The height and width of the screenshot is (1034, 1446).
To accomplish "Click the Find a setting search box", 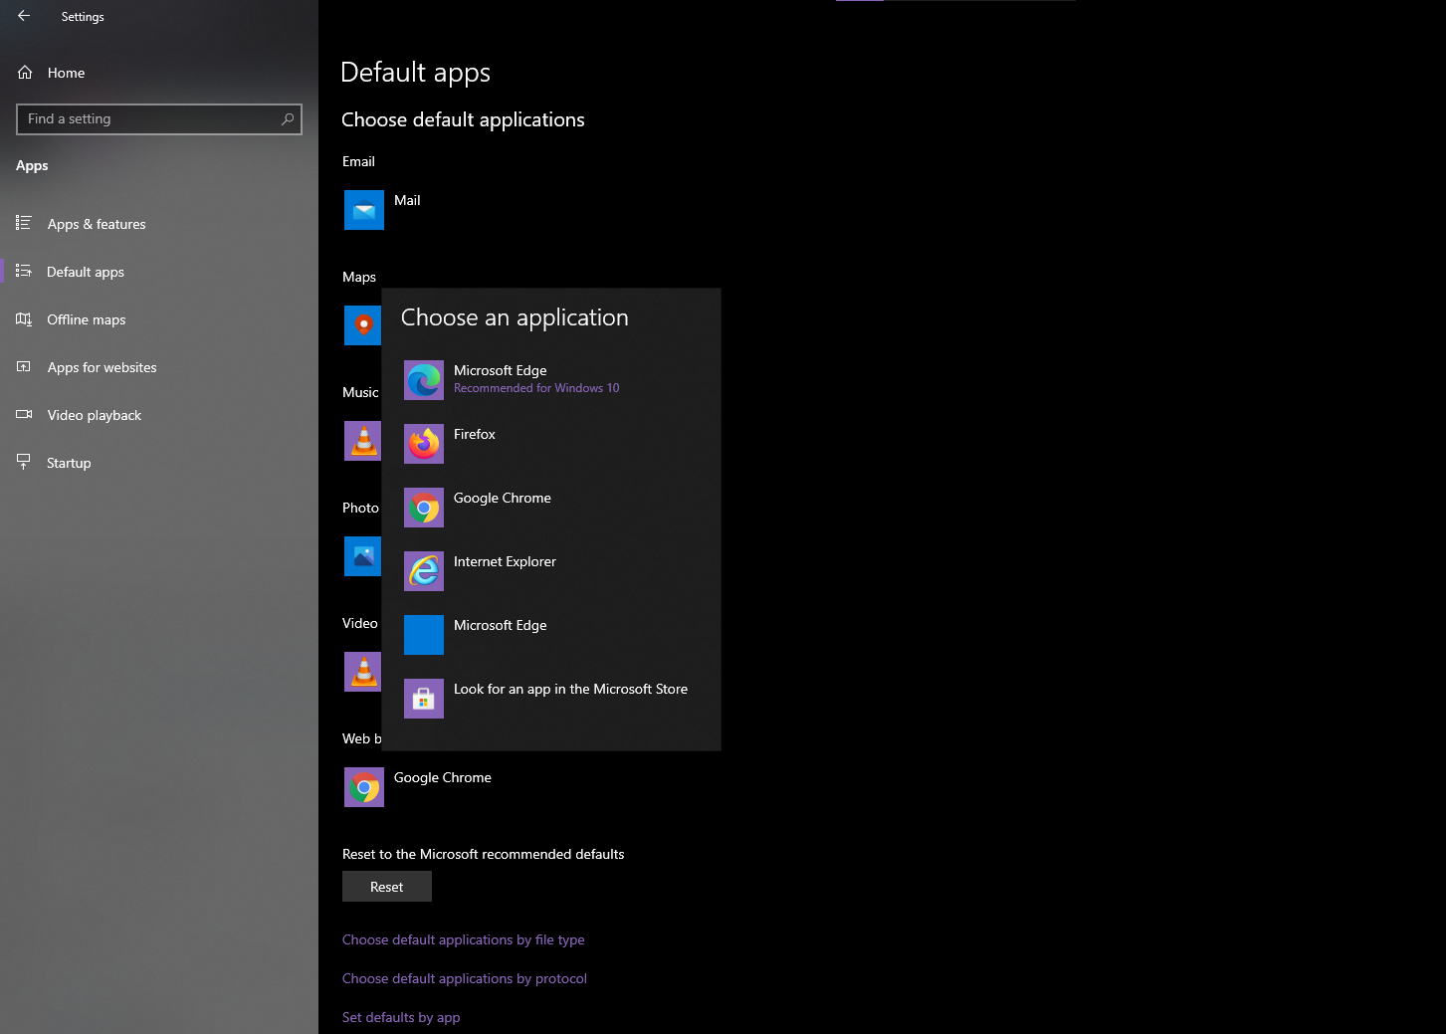I will (158, 118).
